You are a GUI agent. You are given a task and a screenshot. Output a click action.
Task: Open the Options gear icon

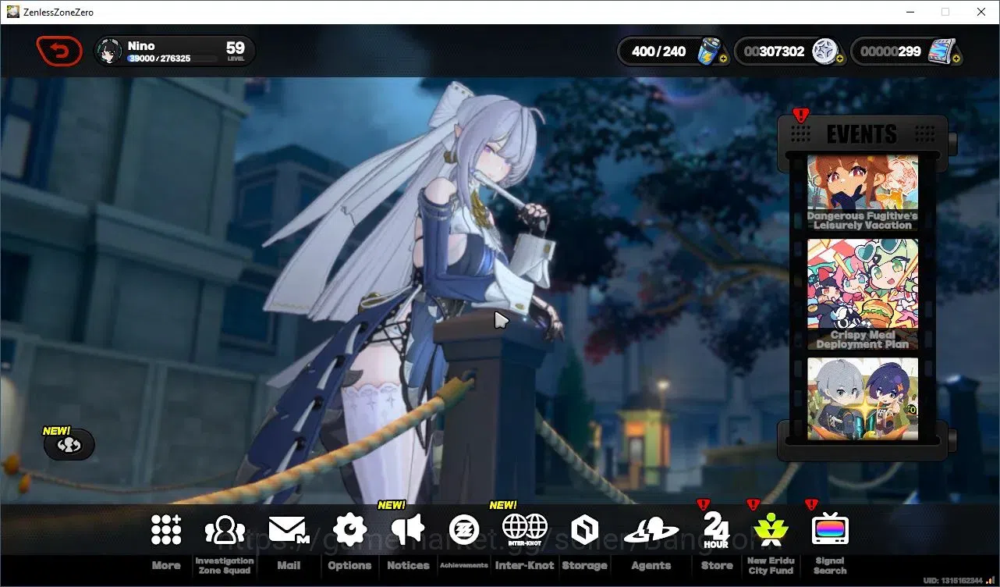349,530
